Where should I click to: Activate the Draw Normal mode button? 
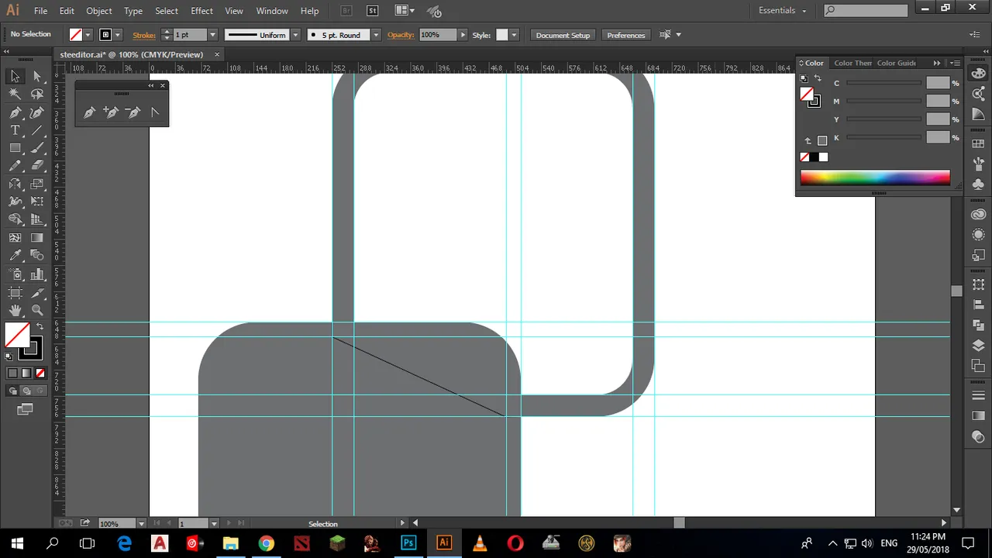(x=12, y=391)
